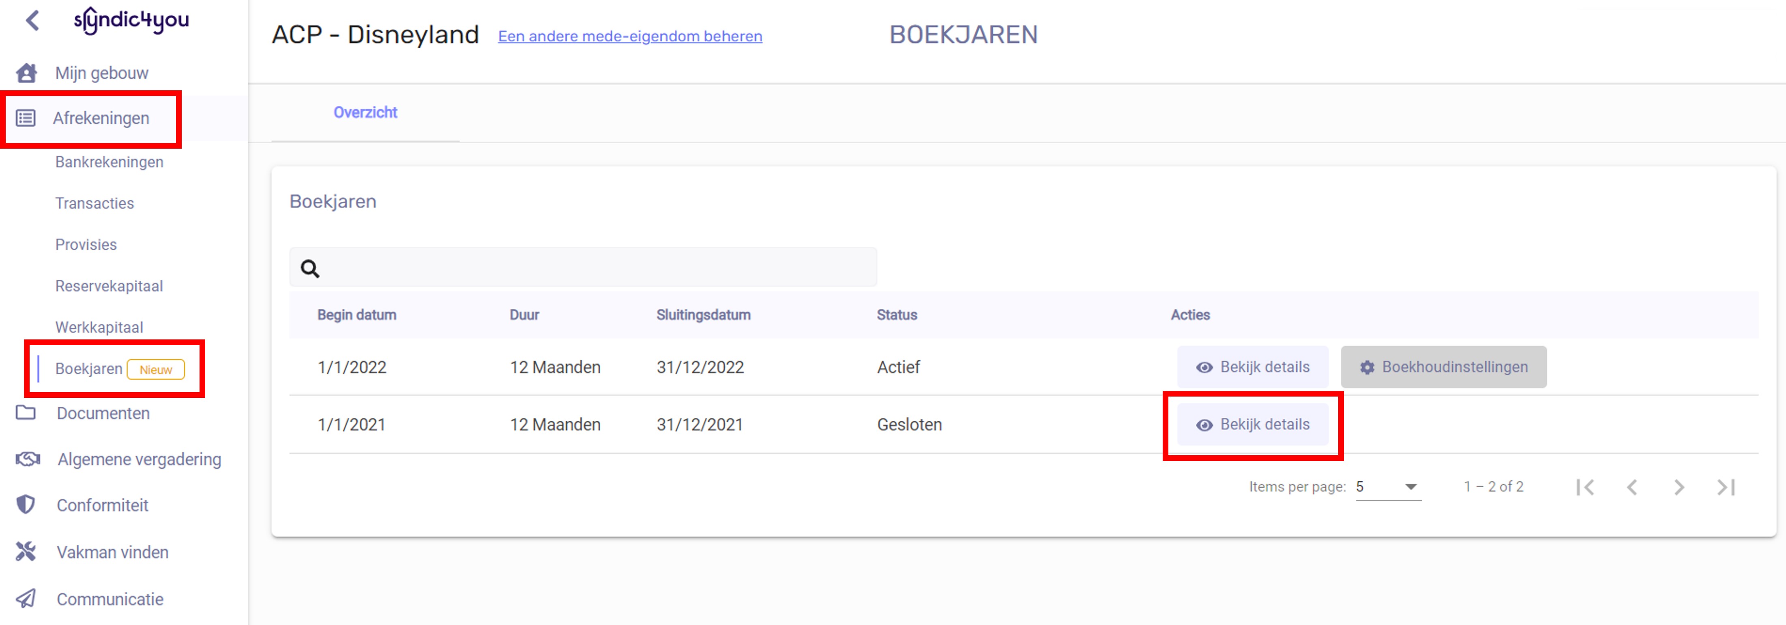The height and width of the screenshot is (625, 1786).
Task: Click the BOEKJAREN page heading
Action: tap(963, 34)
